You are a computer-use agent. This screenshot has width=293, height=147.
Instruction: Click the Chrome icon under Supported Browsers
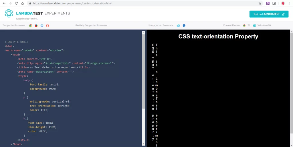click(31, 25)
